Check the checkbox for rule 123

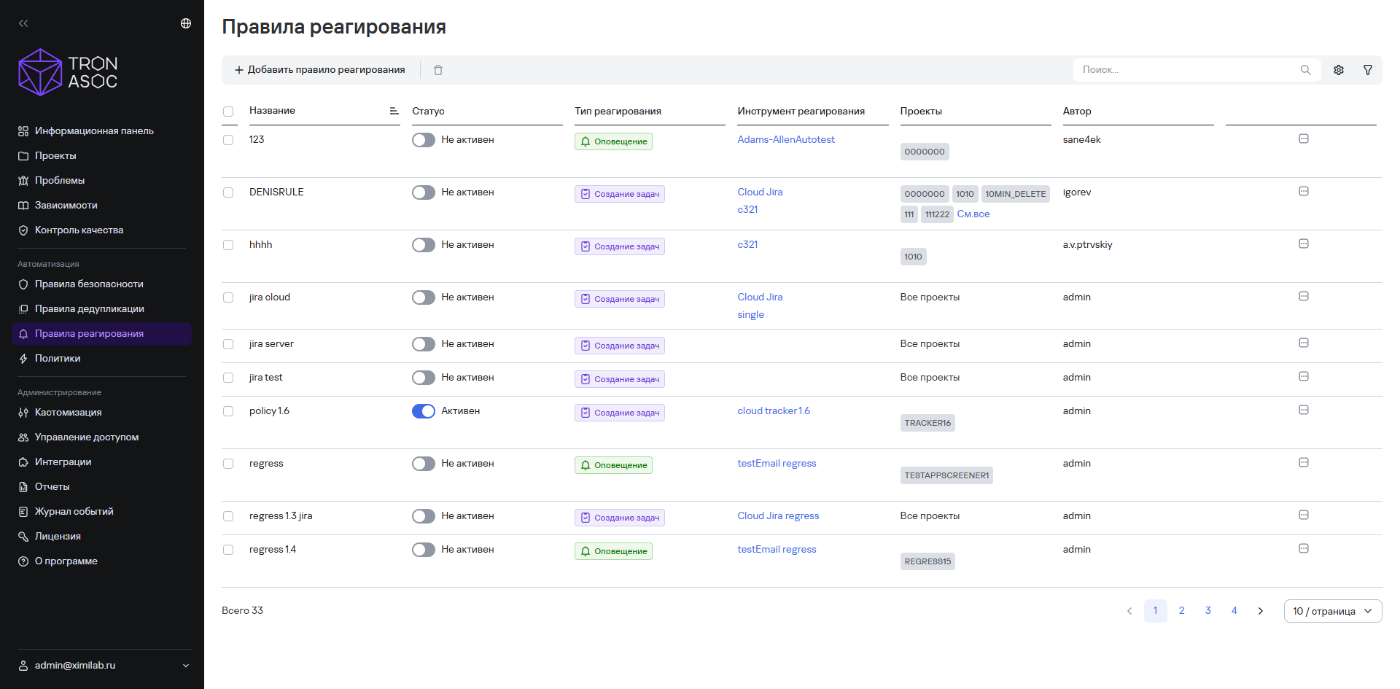click(228, 140)
